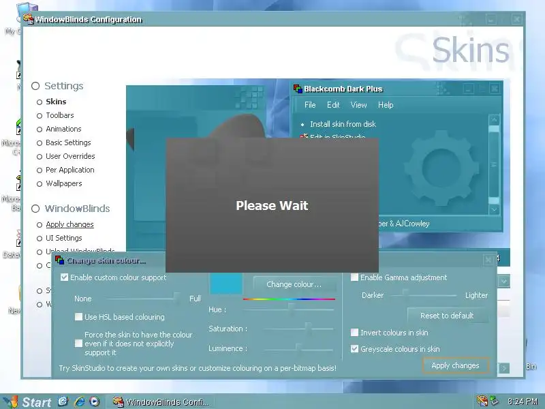Screen dimensions: 545x409
Task: Click the Please Wait overlay
Action: coord(272,205)
